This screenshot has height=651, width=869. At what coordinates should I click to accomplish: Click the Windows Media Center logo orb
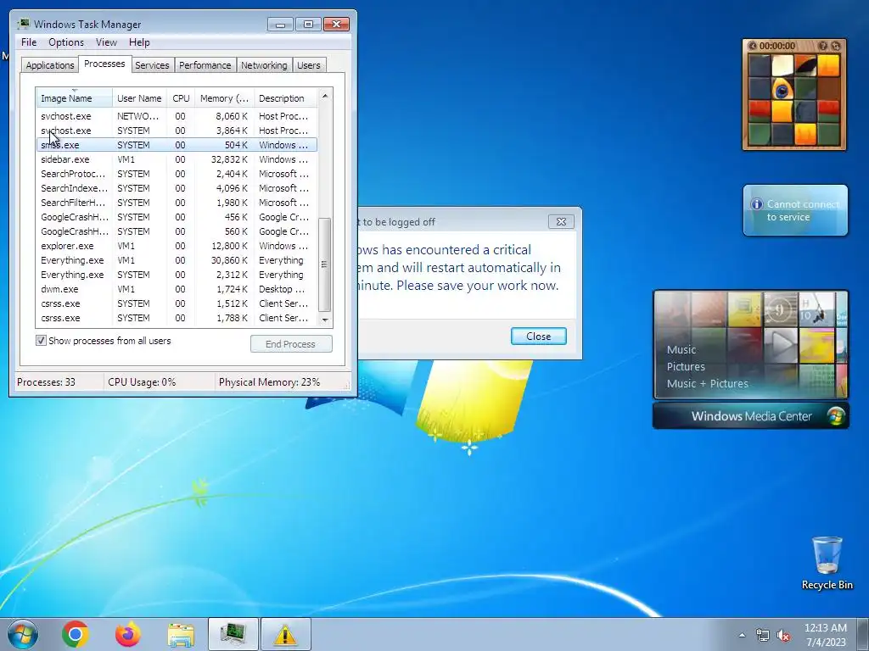coord(835,416)
